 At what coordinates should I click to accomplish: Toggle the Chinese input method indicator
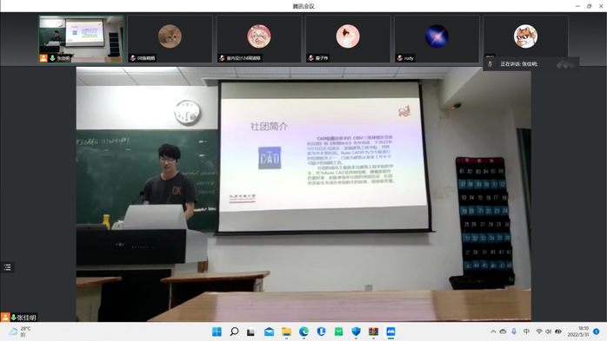[526, 331]
